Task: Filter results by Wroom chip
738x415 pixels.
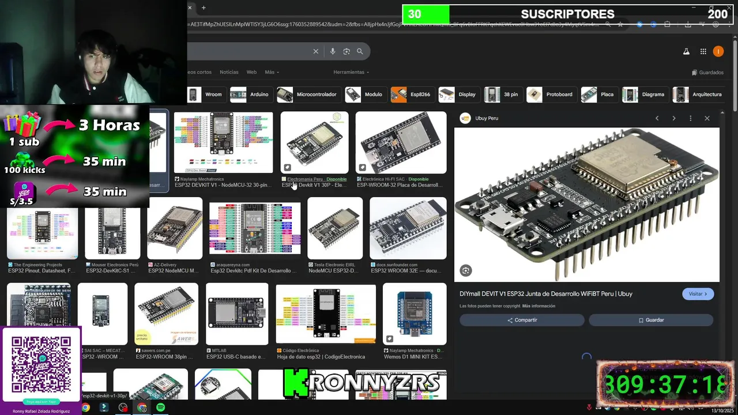Action: 206,95
